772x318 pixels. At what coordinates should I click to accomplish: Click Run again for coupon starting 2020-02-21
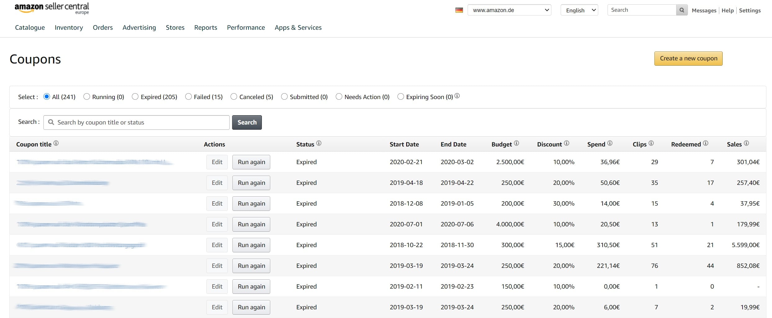(x=251, y=162)
